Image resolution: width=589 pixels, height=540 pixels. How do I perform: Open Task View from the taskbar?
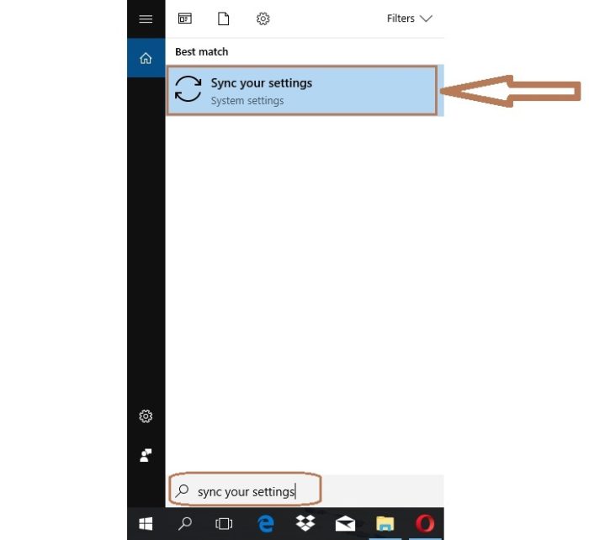(224, 523)
